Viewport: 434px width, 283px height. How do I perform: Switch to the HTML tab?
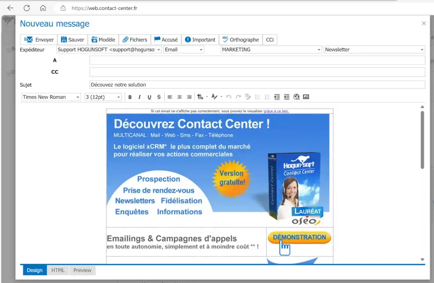click(x=58, y=270)
